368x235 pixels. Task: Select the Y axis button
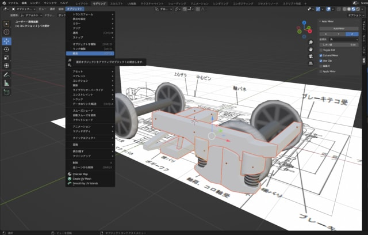pyautogui.click(x=339, y=34)
